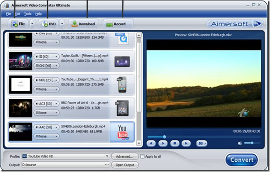Open the Profile dropdown Youtube Video HD
This screenshot has width=270, height=172.
(66, 156)
